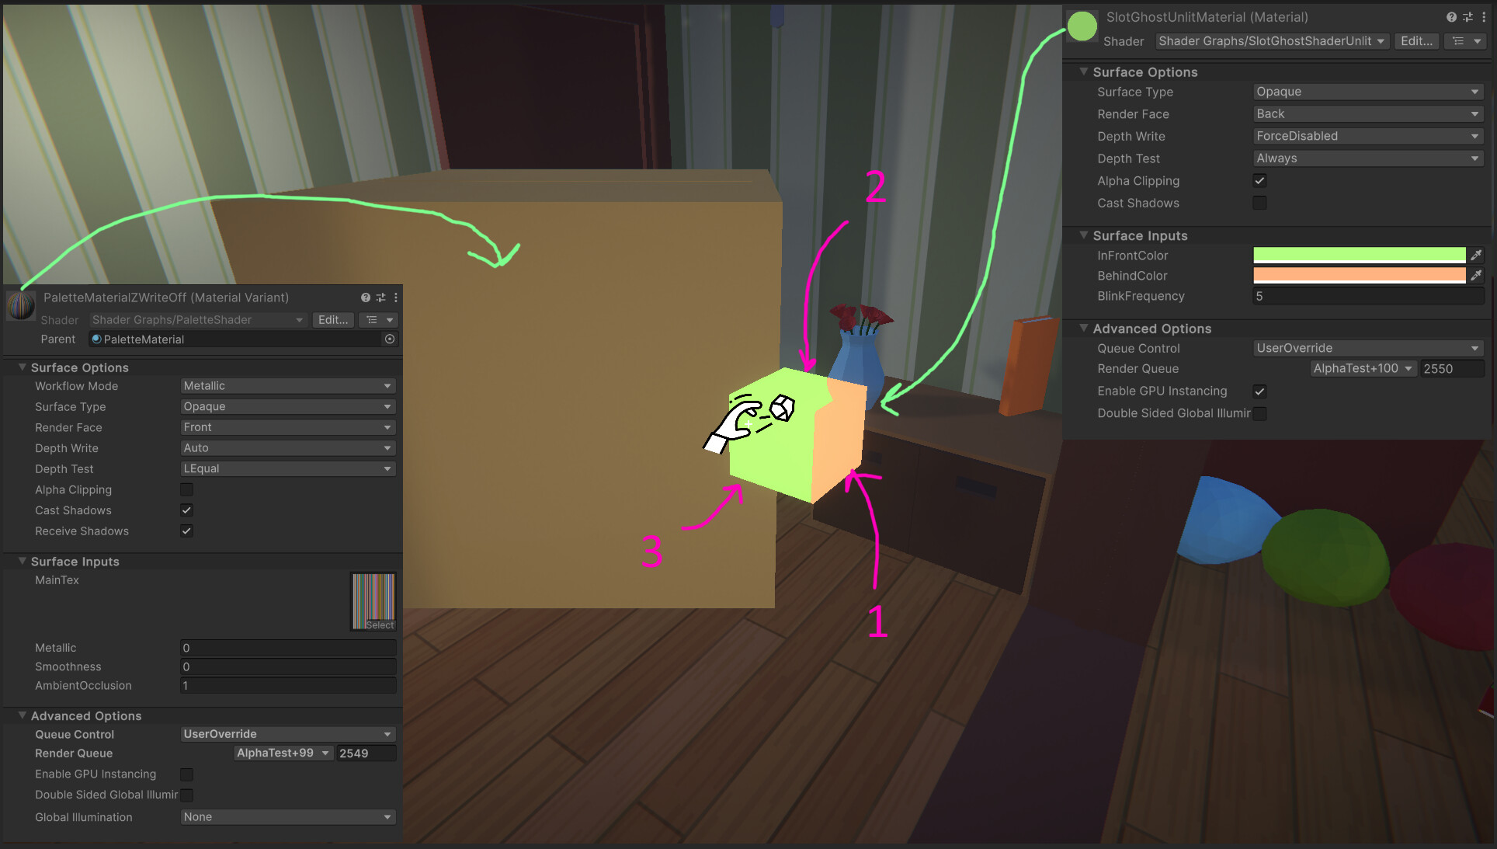Viewport: 1497px width, 849px height.
Task: Open the Depth Test dropdown set to Always
Action: click(1367, 158)
